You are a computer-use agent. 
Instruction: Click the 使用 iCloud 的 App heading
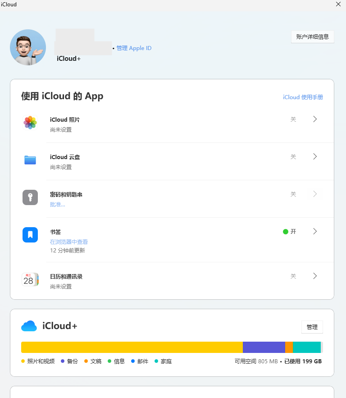tap(62, 96)
